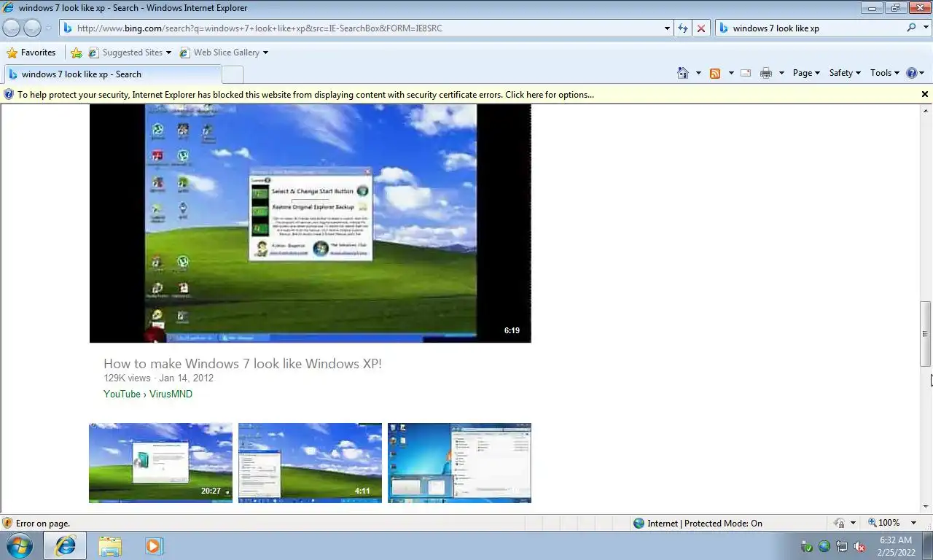Click the privacy lock status icon
This screenshot has height=560, width=933.
pyautogui.click(x=840, y=523)
